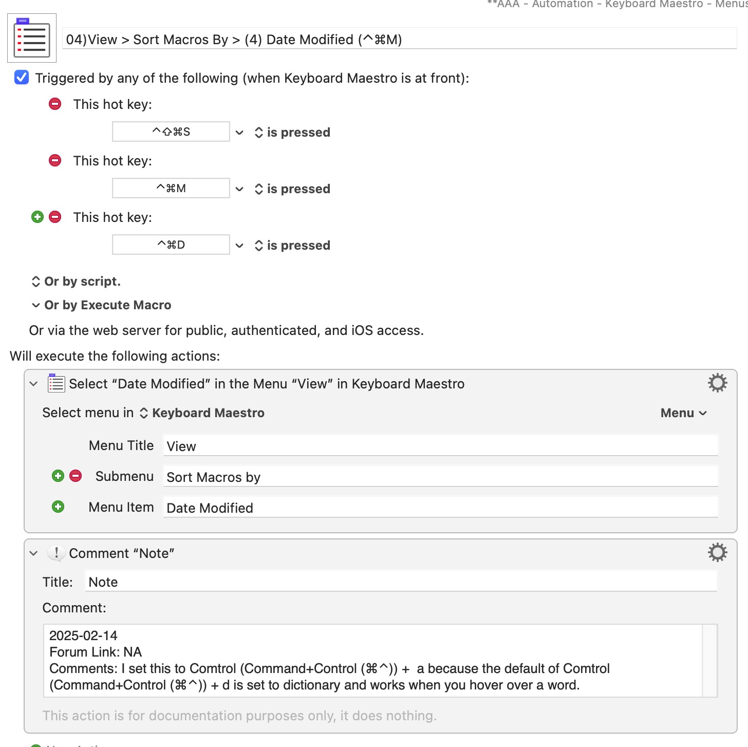
Task: Remove the ⌃⇧⌘S hot key trigger
Action: (55, 104)
